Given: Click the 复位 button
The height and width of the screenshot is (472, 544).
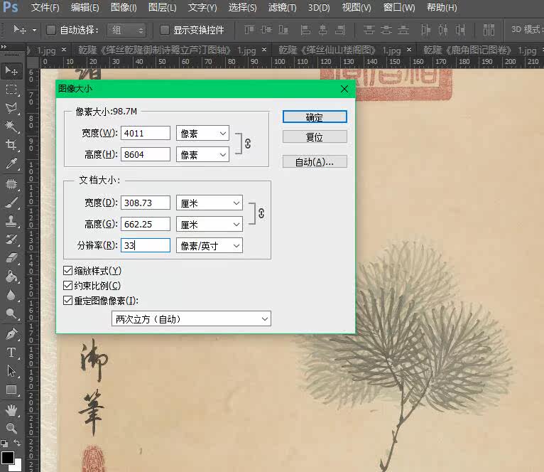Looking at the screenshot, I should click(x=315, y=137).
